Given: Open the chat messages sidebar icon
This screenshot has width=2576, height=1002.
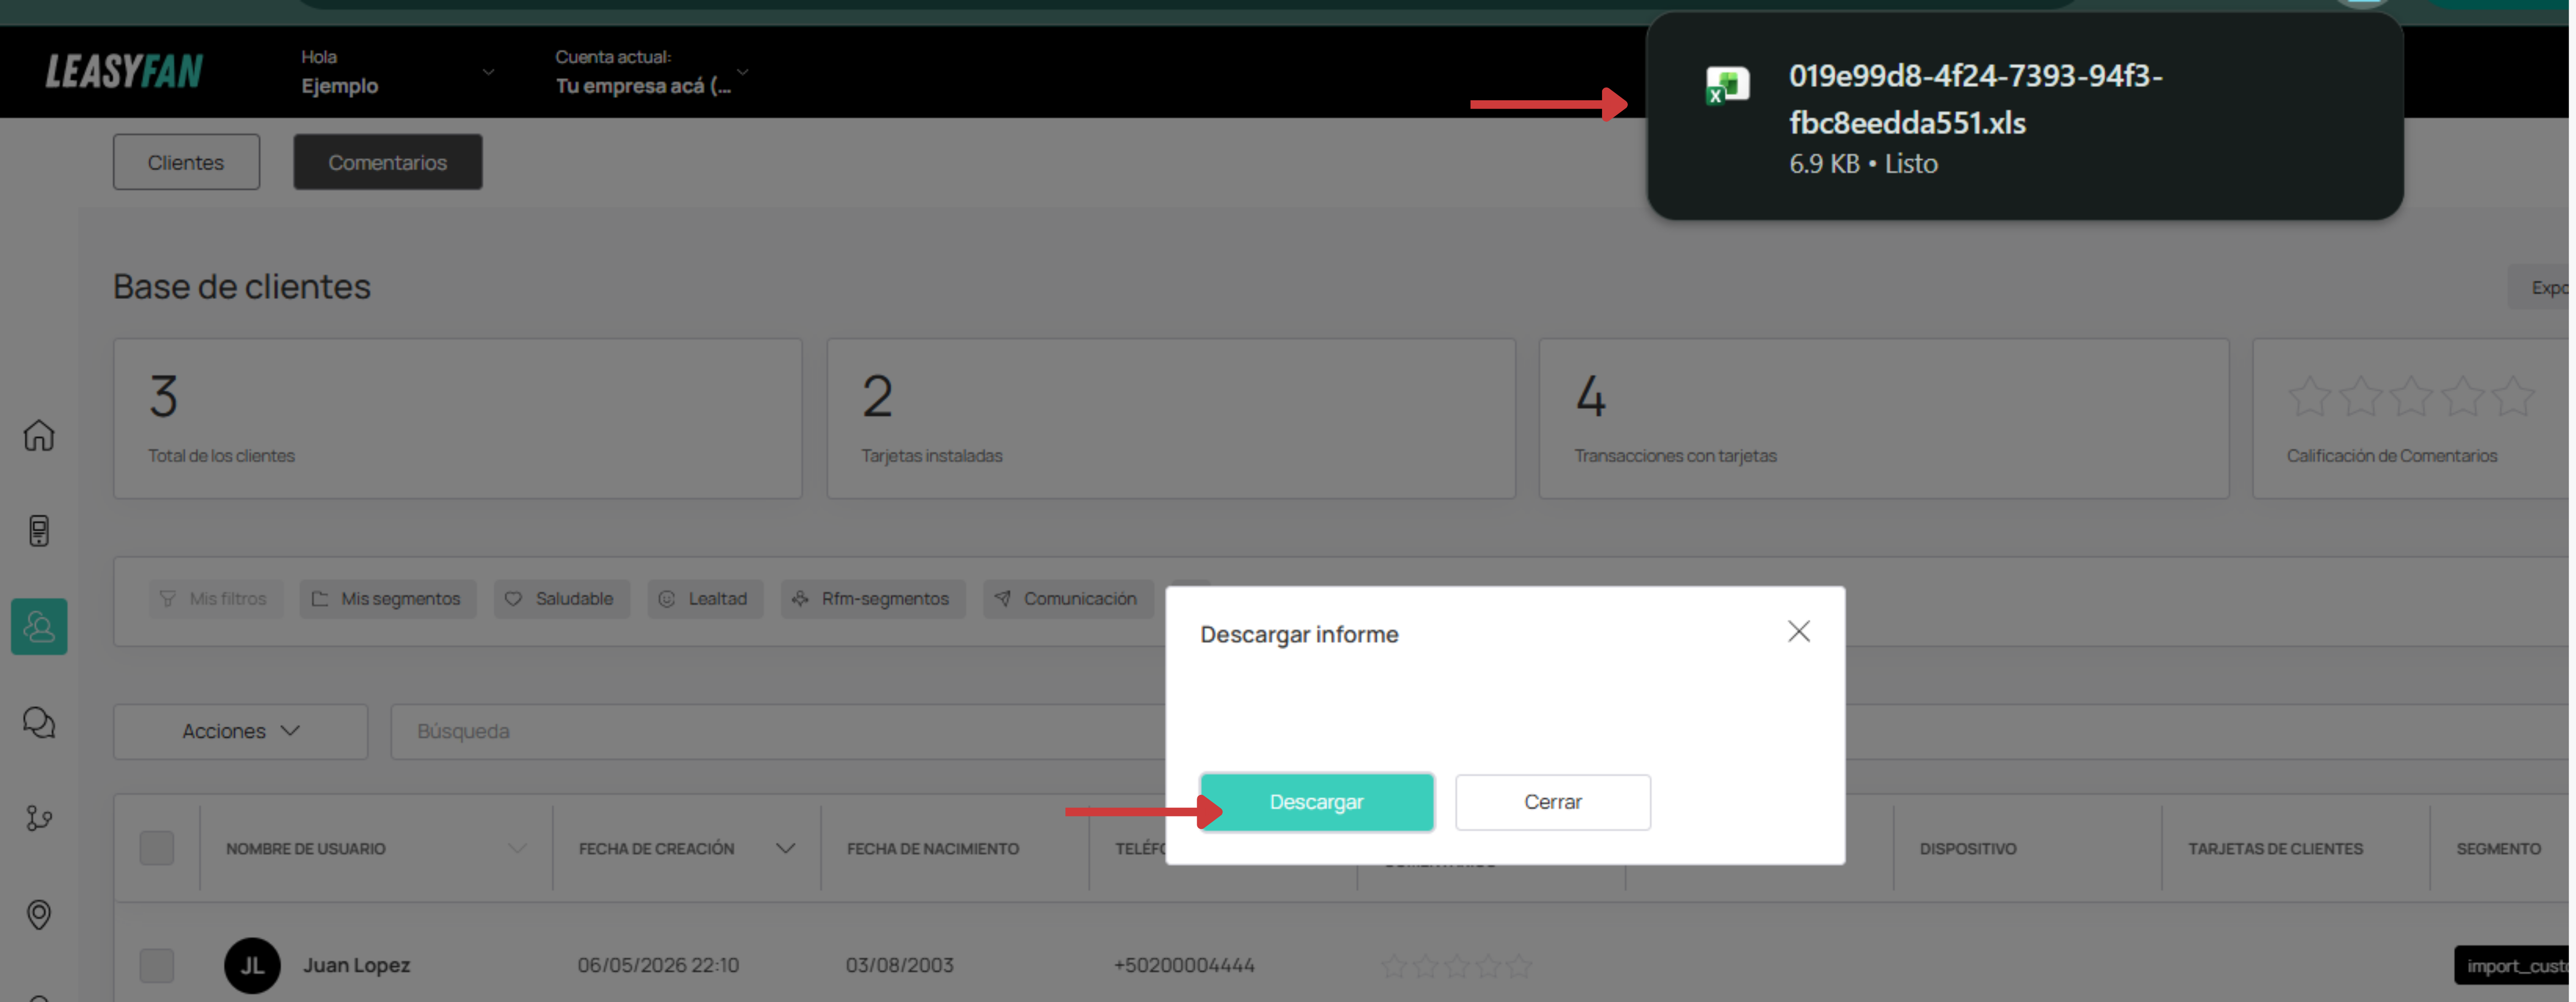Looking at the screenshot, I should [39, 722].
